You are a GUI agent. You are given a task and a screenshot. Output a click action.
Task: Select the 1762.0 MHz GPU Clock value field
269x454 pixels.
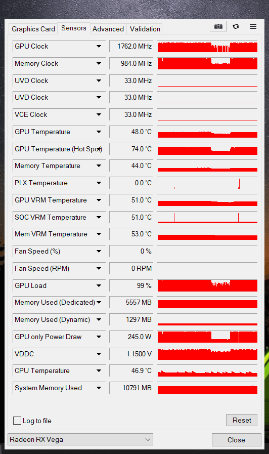click(x=131, y=47)
